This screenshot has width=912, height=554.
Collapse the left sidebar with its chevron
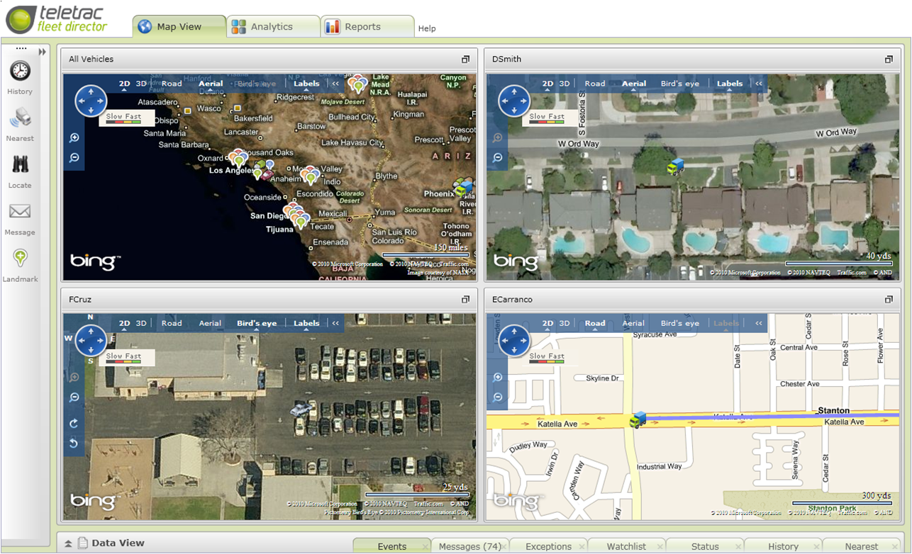coord(41,51)
